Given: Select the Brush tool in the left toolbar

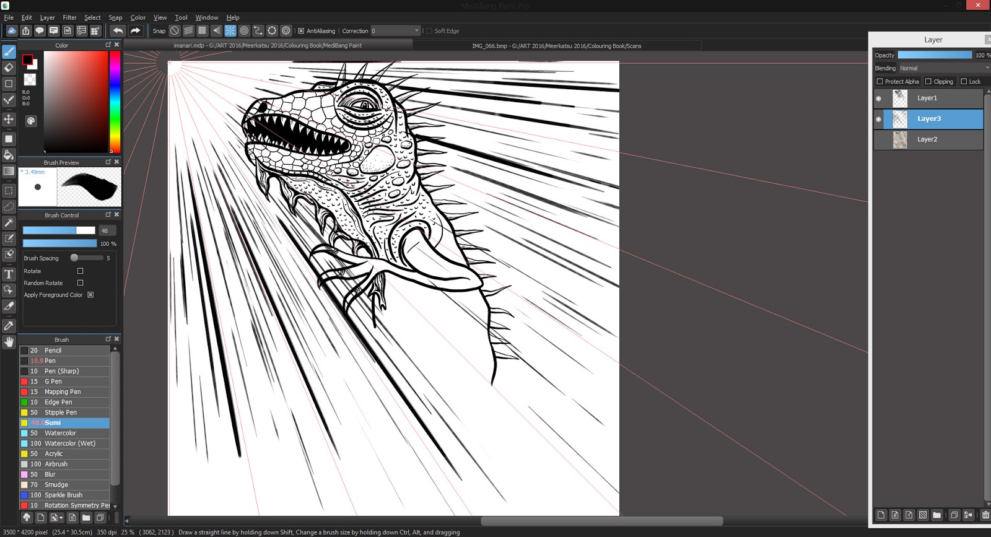Looking at the screenshot, I should click(x=9, y=52).
